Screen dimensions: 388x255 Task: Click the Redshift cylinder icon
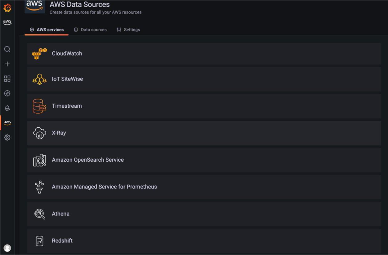[x=39, y=241]
